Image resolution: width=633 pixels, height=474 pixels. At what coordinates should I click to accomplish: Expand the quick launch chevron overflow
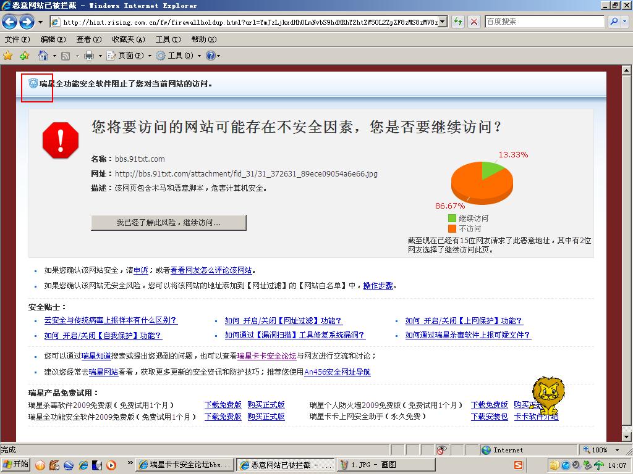pyautogui.click(x=130, y=463)
